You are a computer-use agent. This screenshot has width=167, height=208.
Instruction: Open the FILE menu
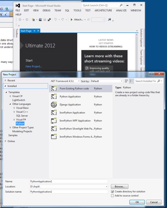18,10
